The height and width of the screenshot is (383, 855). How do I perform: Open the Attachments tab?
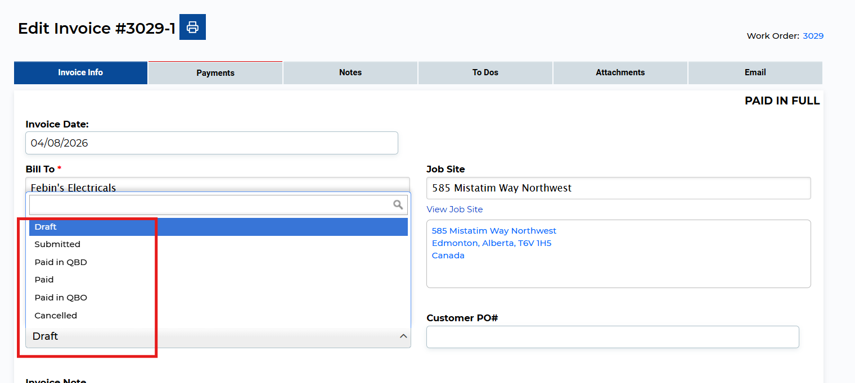620,72
